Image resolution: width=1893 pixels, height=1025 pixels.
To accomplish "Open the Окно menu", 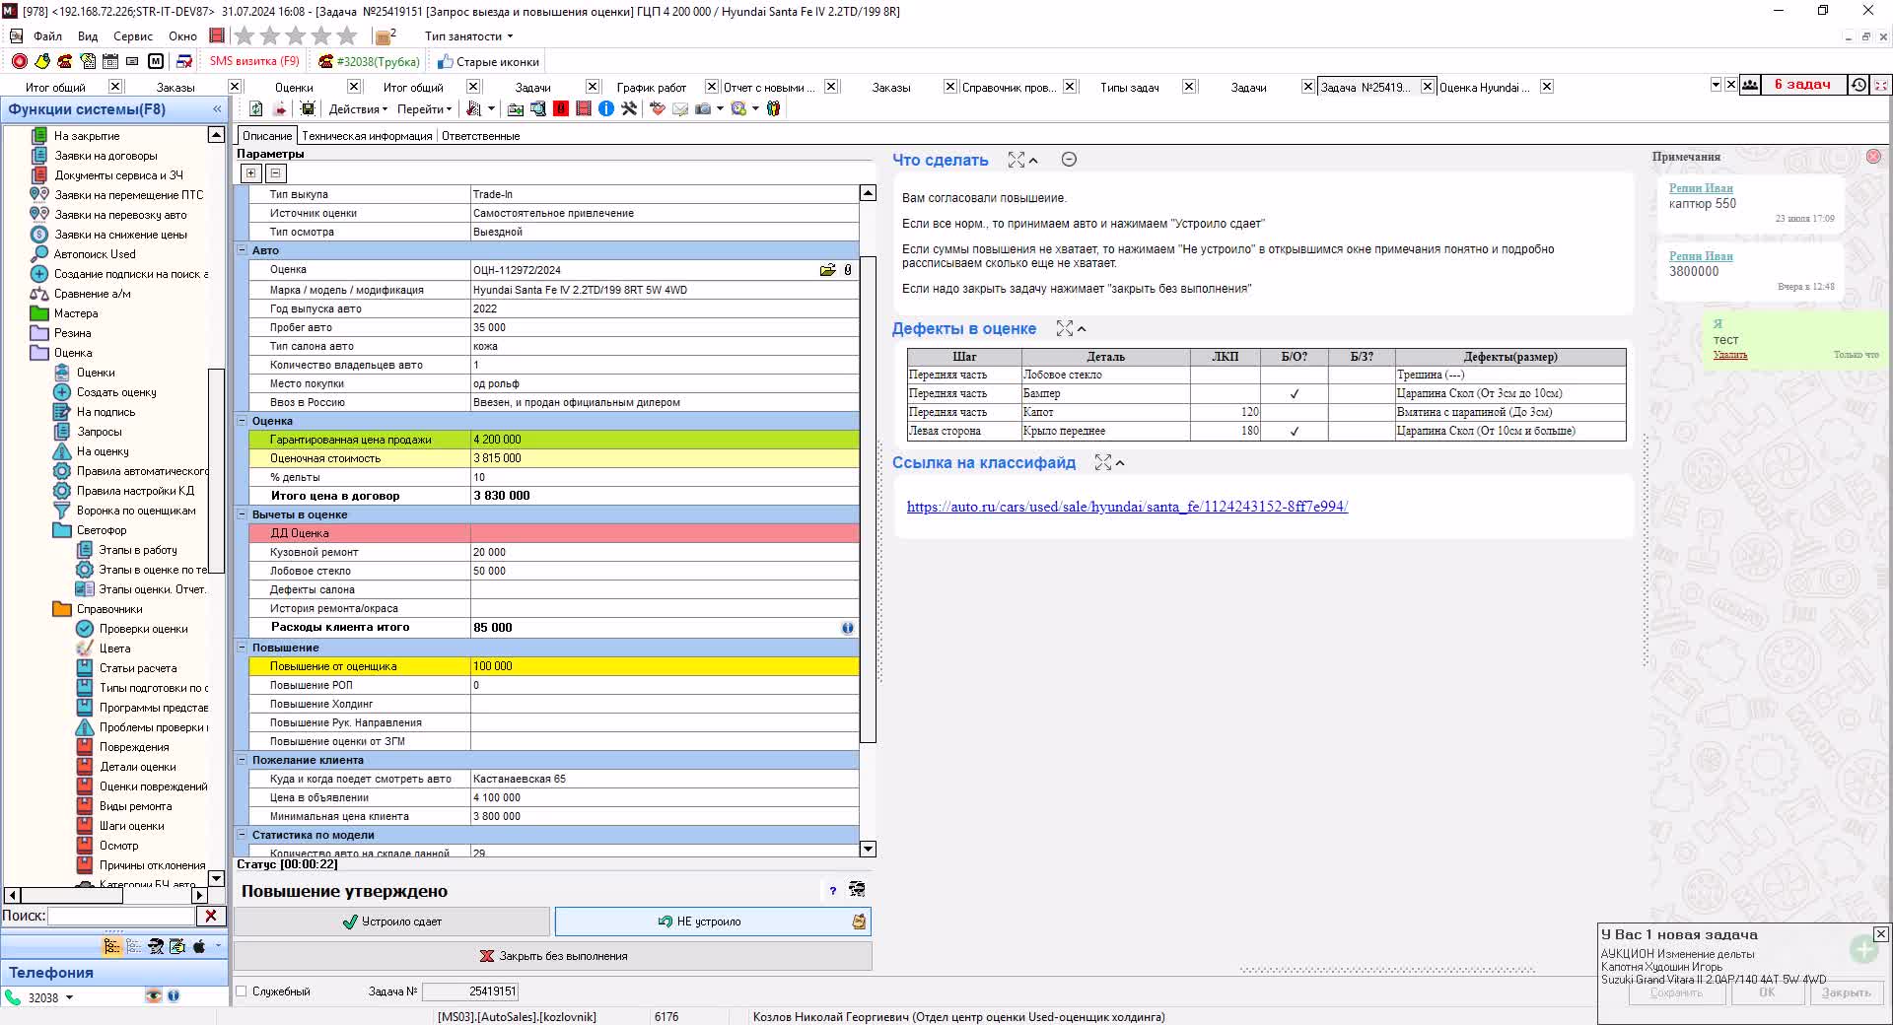I will tap(182, 36).
